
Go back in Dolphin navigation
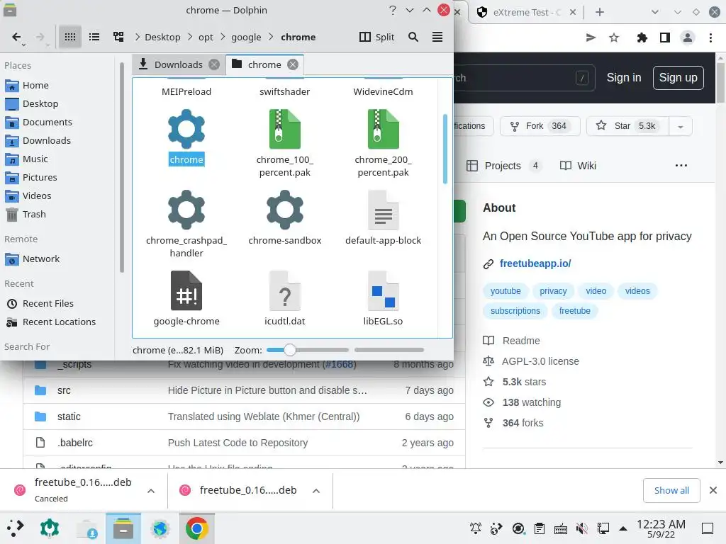coord(17,37)
